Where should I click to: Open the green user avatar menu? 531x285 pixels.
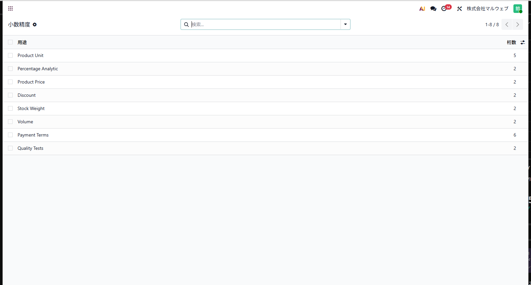pos(518,9)
